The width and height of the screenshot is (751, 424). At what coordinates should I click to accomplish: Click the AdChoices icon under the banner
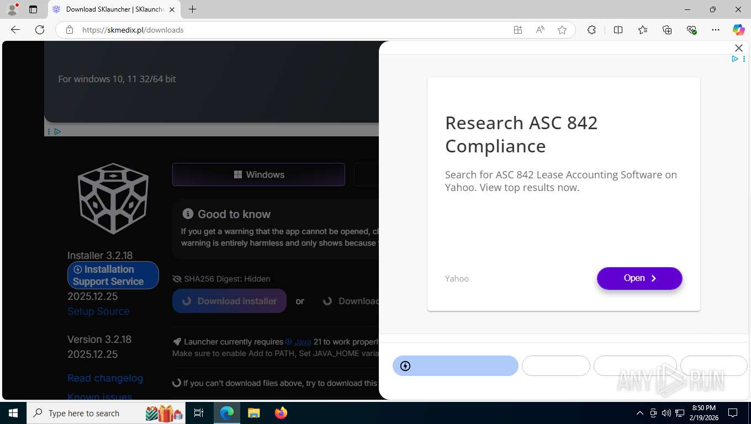pos(57,131)
